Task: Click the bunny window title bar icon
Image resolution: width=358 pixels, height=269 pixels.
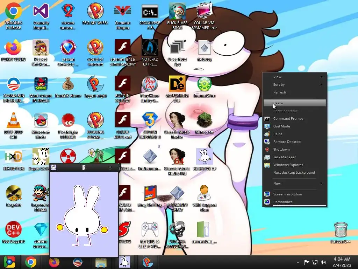Action: pyautogui.click(x=53, y=168)
